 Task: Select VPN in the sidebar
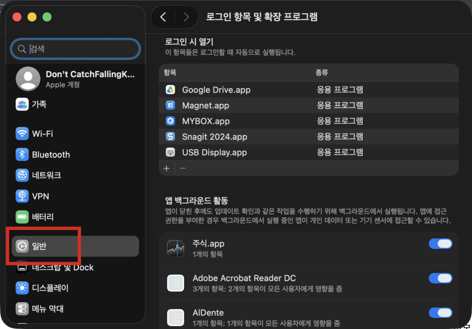(75, 196)
